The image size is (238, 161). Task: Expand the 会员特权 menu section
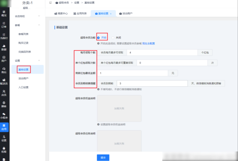pos(39,16)
